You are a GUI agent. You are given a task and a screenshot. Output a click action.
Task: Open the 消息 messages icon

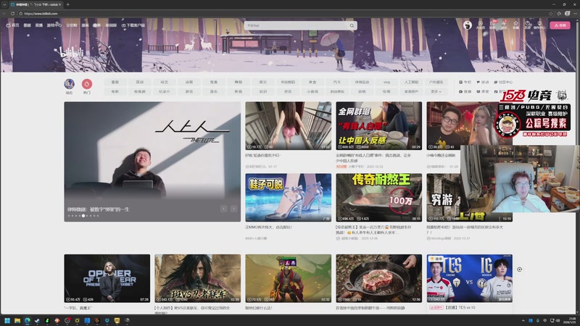coord(492,25)
